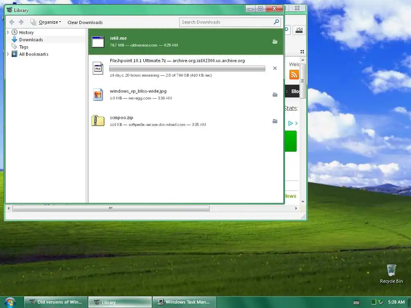Click the search magnifier icon in Library

[276, 22]
